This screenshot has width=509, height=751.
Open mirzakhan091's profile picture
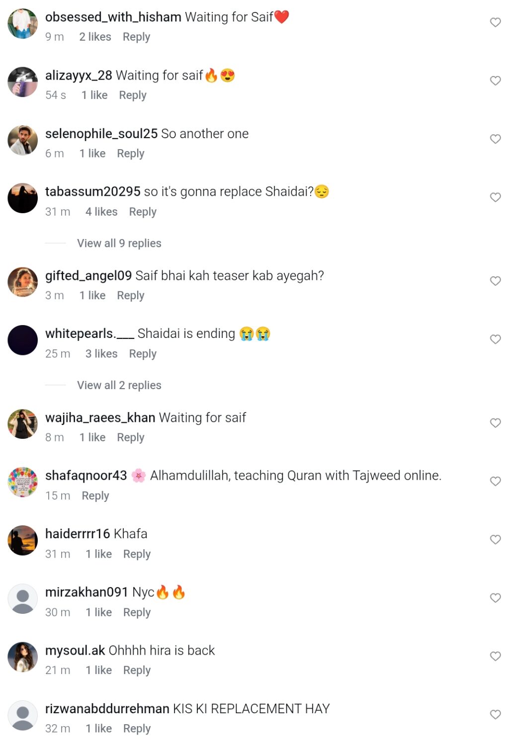coord(23,598)
